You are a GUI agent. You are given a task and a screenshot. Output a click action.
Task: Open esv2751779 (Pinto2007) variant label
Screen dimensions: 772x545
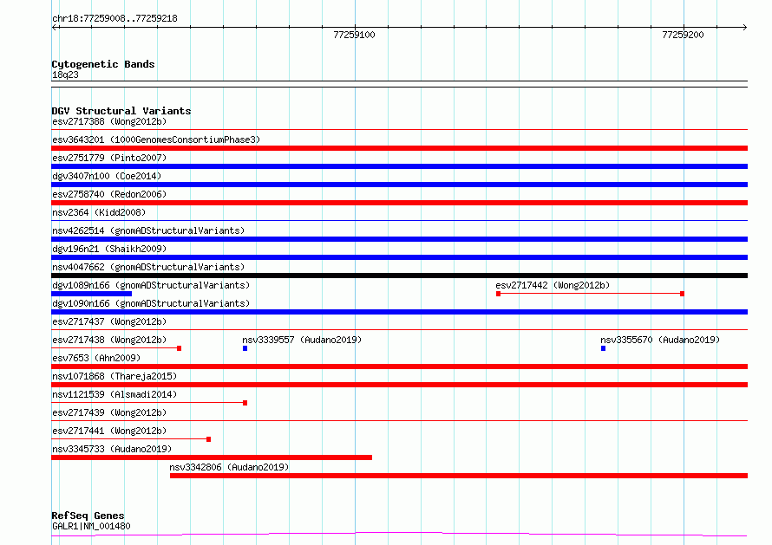click(109, 158)
